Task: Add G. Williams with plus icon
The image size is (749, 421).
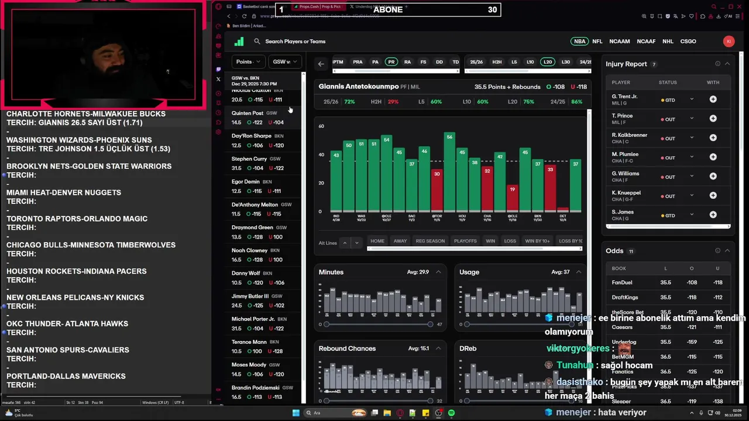Action: [x=713, y=177]
